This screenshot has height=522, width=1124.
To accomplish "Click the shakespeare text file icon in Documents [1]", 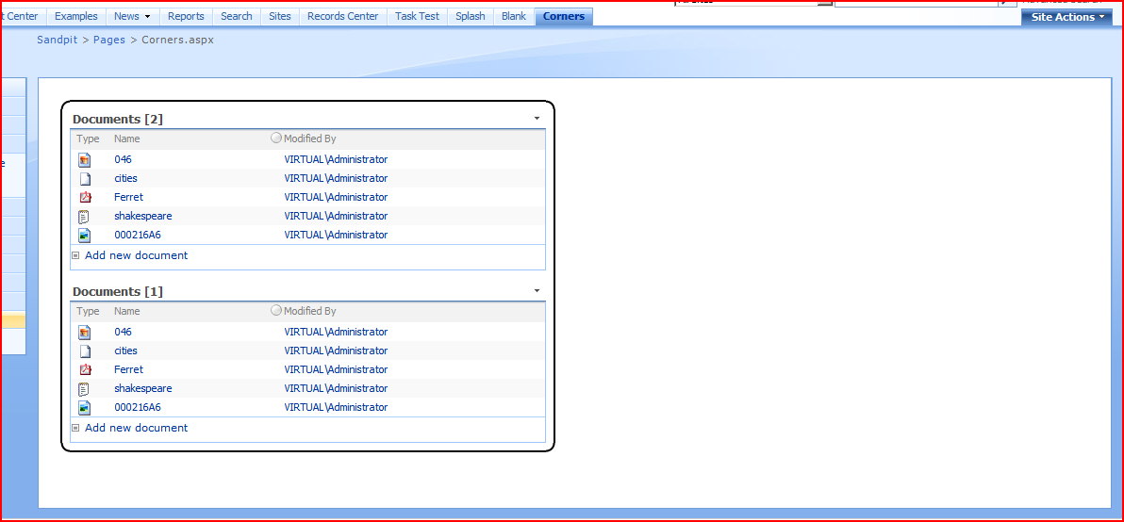I will click(x=84, y=389).
